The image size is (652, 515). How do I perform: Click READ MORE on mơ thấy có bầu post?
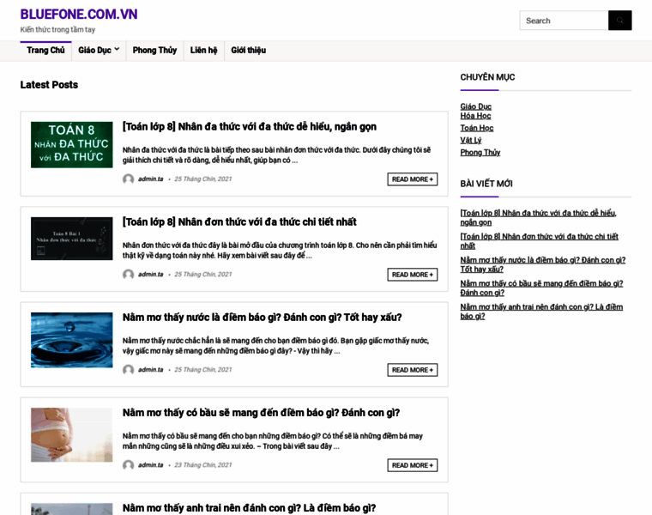pos(413,465)
